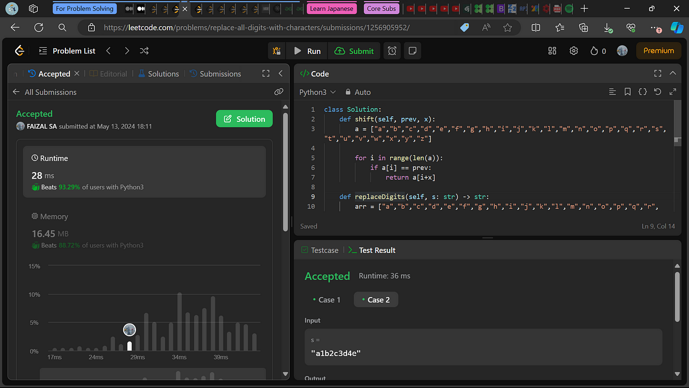The height and width of the screenshot is (388, 689).
Task: Click avatar marker on runtime chart
Action: point(129,330)
